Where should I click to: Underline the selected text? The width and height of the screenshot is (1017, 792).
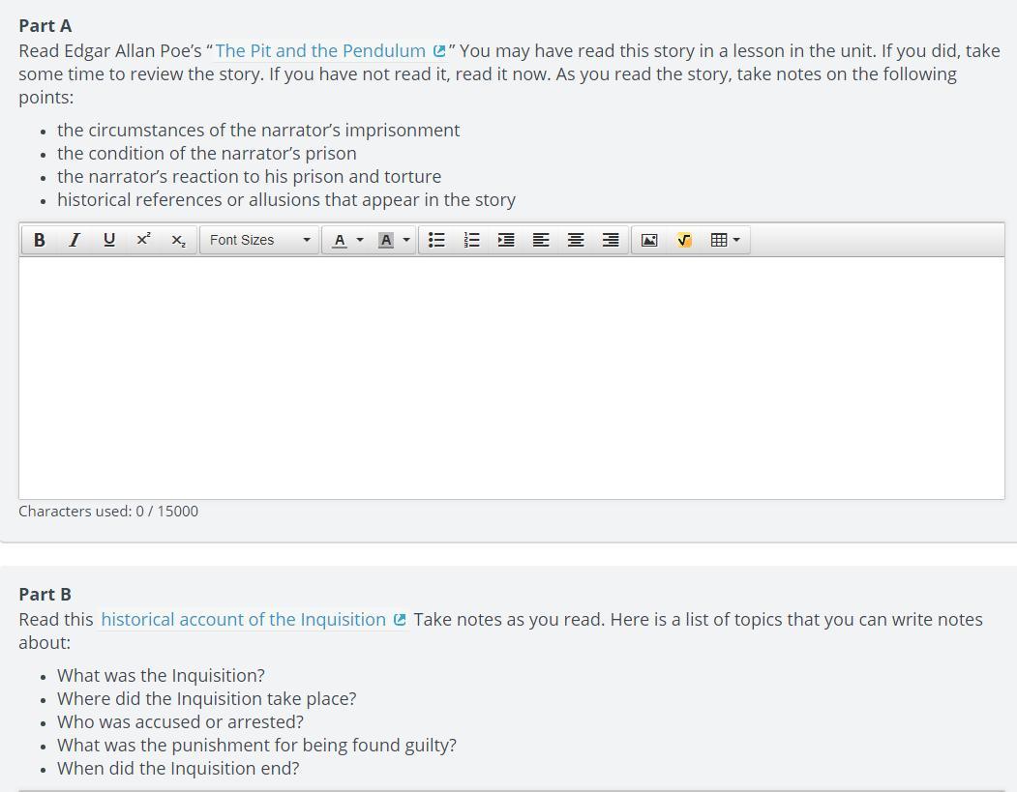[x=109, y=240]
